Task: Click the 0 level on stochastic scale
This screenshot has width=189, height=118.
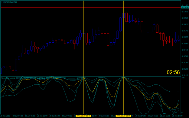Action: [x=182, y=113]
